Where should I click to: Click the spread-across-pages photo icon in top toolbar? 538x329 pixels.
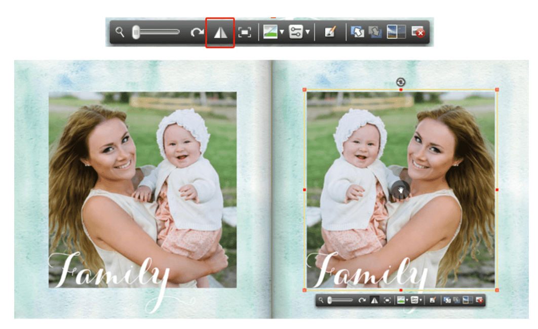pos(396,32)
